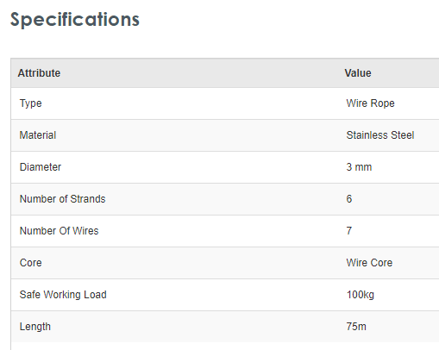This screenshot has height=350, width=439.
Task: Click the Number of Strands label
Action: click(62, 199)
